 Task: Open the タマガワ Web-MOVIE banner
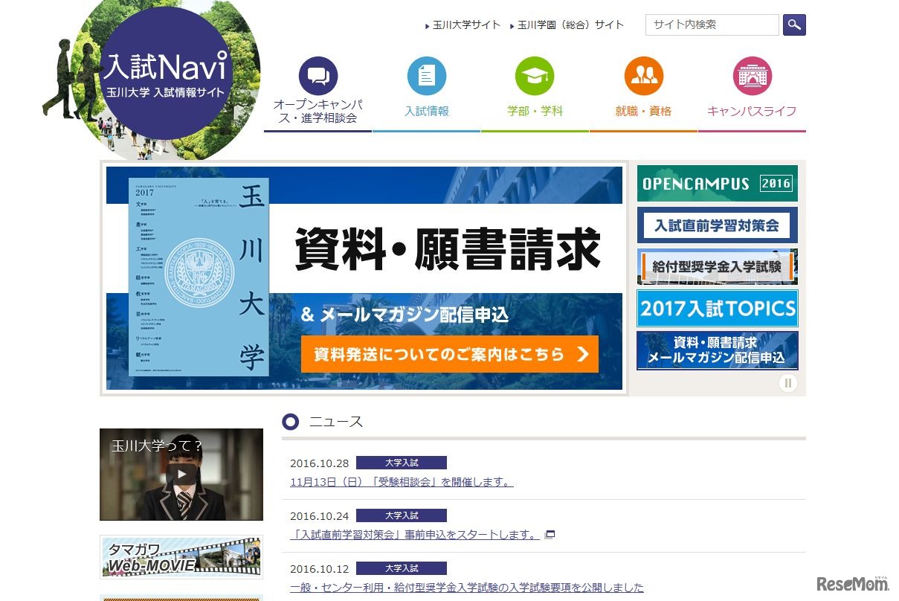click(x=181, y=557)
